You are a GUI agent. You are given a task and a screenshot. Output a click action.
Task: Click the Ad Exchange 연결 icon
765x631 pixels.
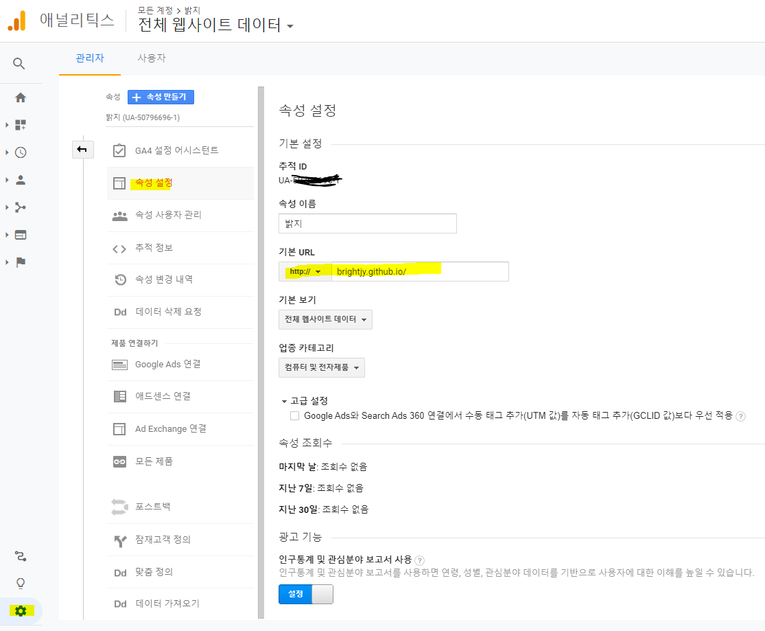[119, 429]
